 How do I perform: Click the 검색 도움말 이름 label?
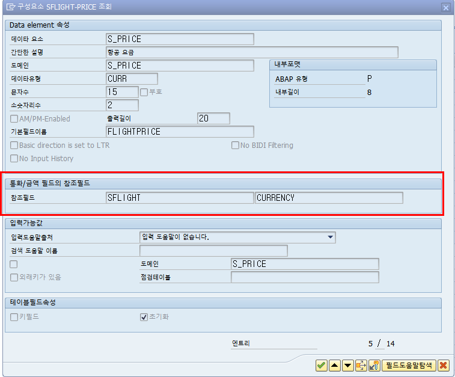pyautogui.click(x=34, y=251)
